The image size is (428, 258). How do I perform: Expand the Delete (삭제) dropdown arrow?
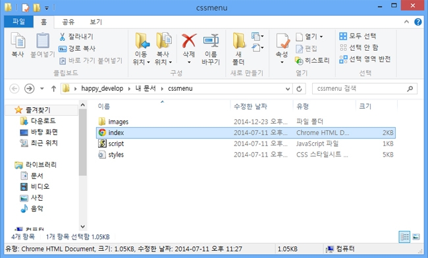pyautogui.click(x=189, y=62)
